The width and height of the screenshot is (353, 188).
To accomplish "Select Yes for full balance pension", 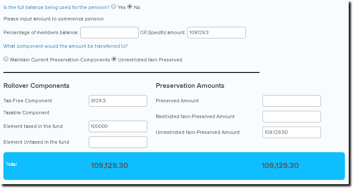I will tap(113, 7).
